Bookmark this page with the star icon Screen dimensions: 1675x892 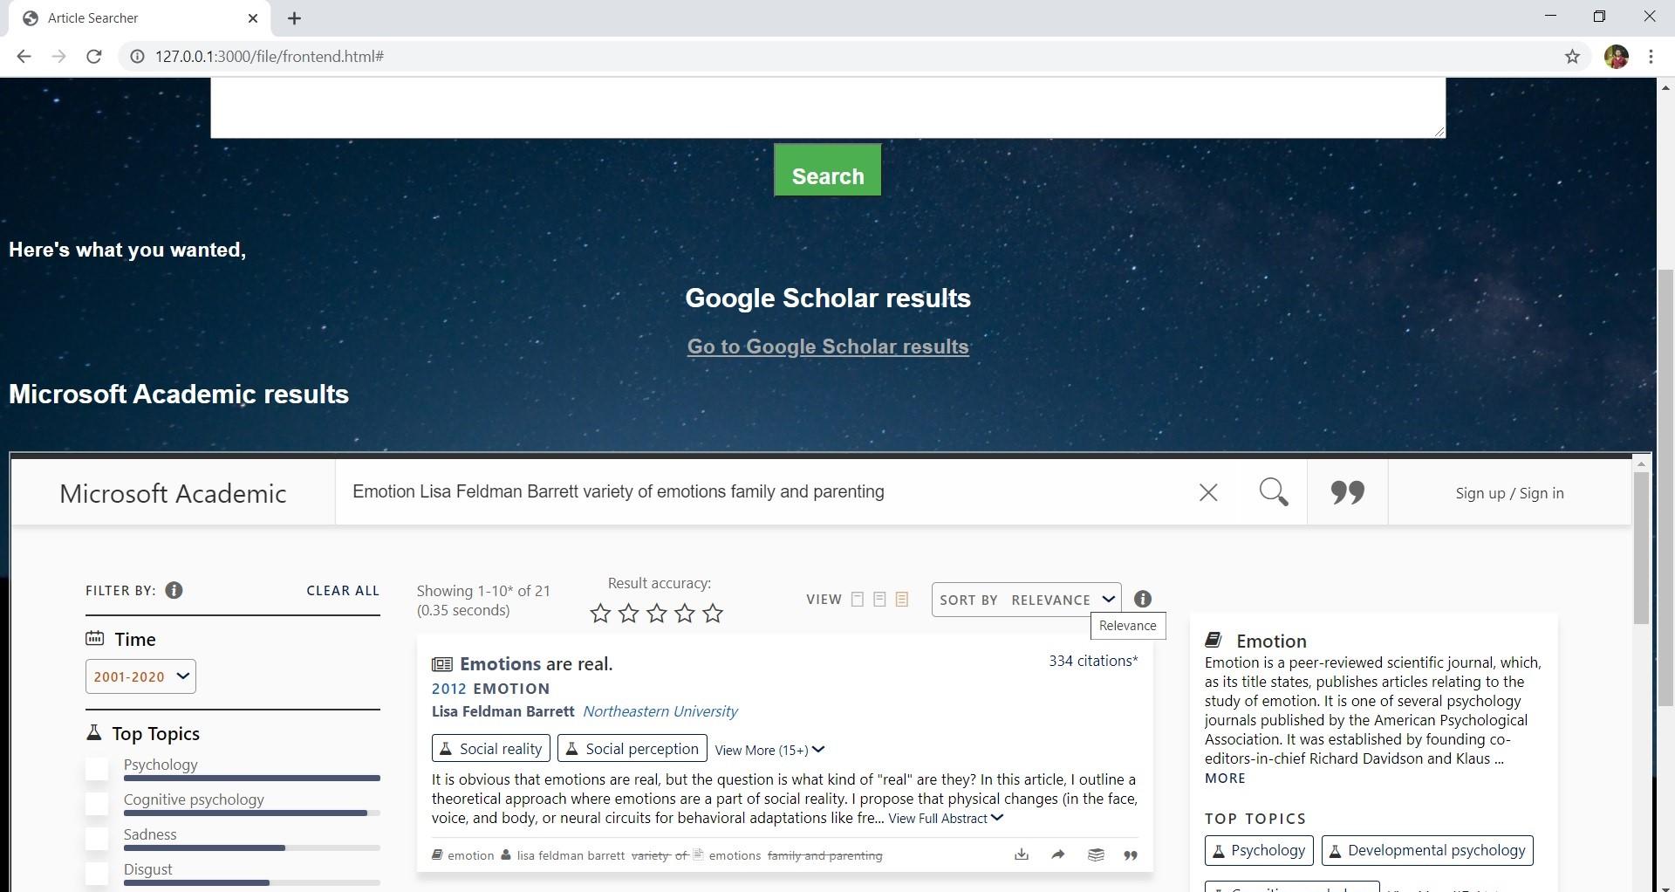[1572, 57]
